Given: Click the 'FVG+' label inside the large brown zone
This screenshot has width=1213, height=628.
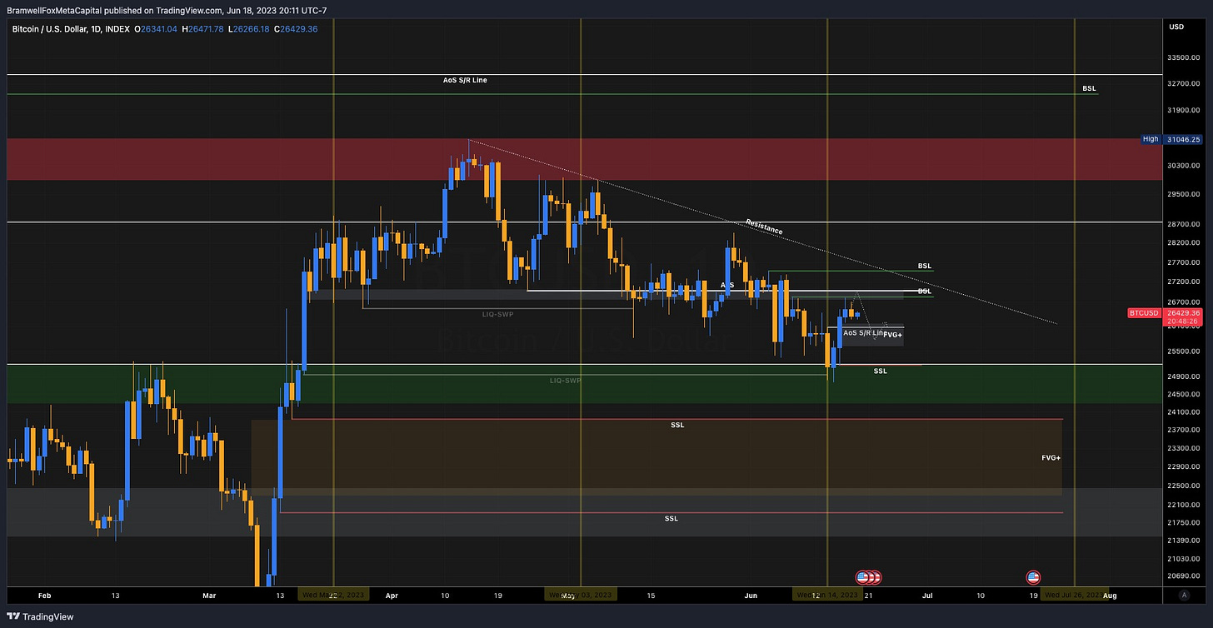Looking at the screenshot, I should [1051, 458].
